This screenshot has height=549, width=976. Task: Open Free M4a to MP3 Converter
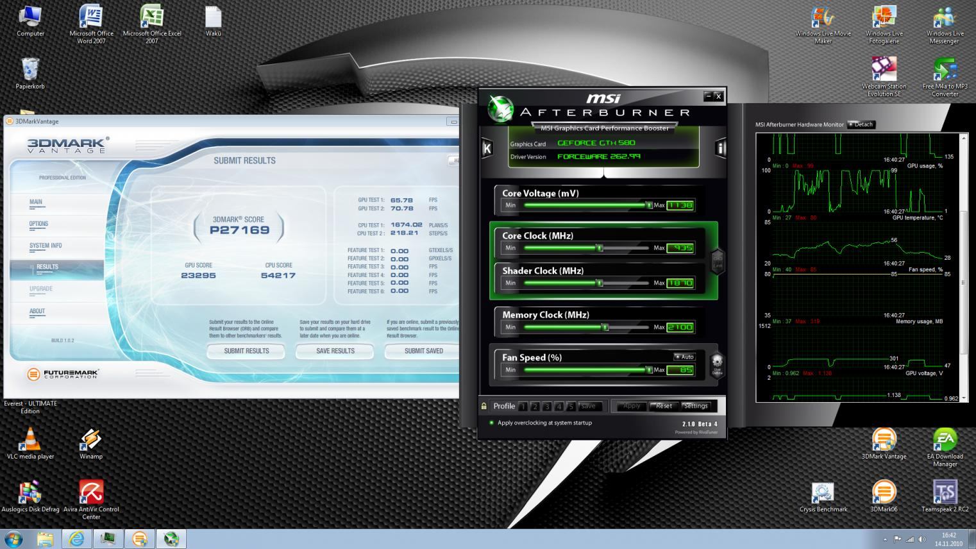[x=945, y=77]
